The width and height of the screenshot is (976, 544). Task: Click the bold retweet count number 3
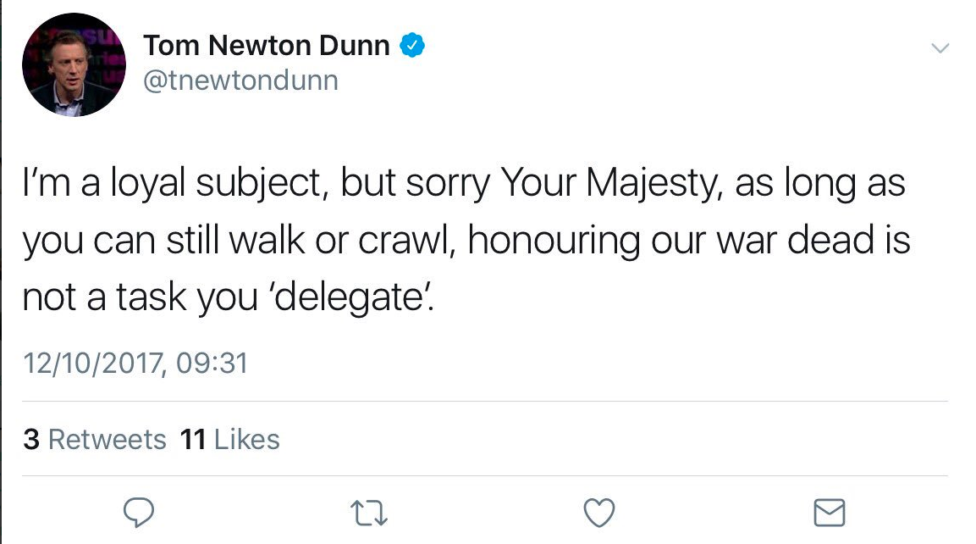tap(31, 439)
